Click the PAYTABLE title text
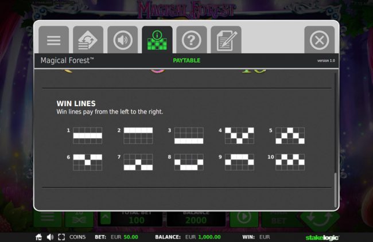373x242 pixels. click(187, 60)
